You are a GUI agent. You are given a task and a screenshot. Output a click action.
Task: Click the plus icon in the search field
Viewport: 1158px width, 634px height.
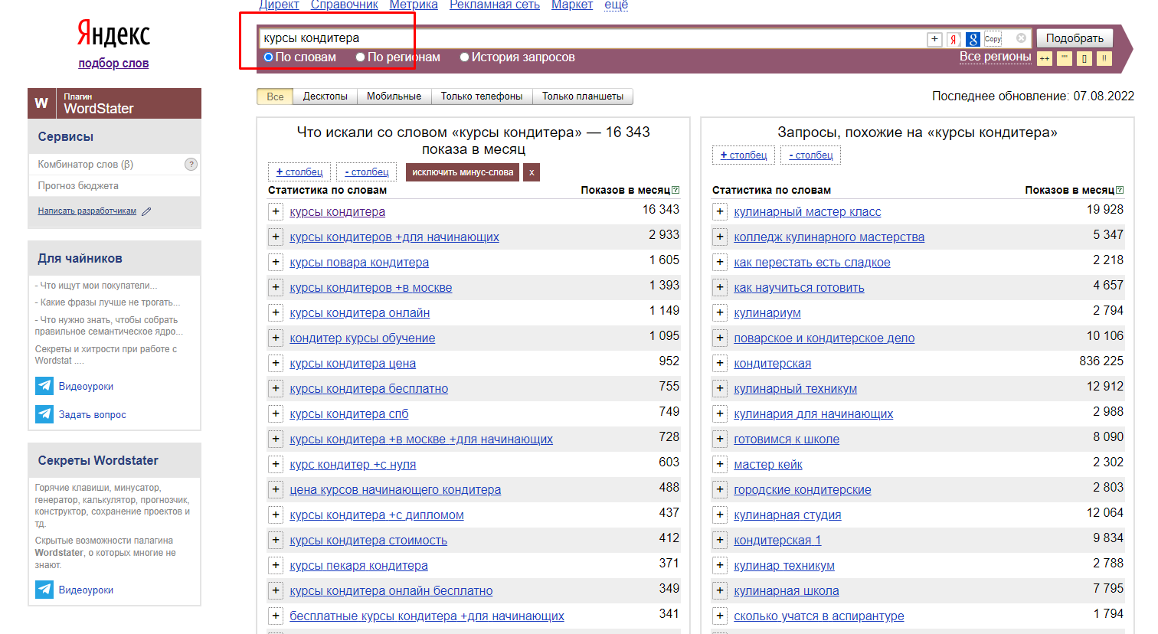tap(934, 39)
